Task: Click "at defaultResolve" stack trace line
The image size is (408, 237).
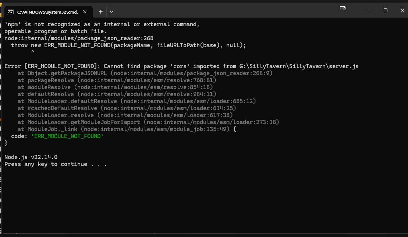Action: [x=117, y=94]
